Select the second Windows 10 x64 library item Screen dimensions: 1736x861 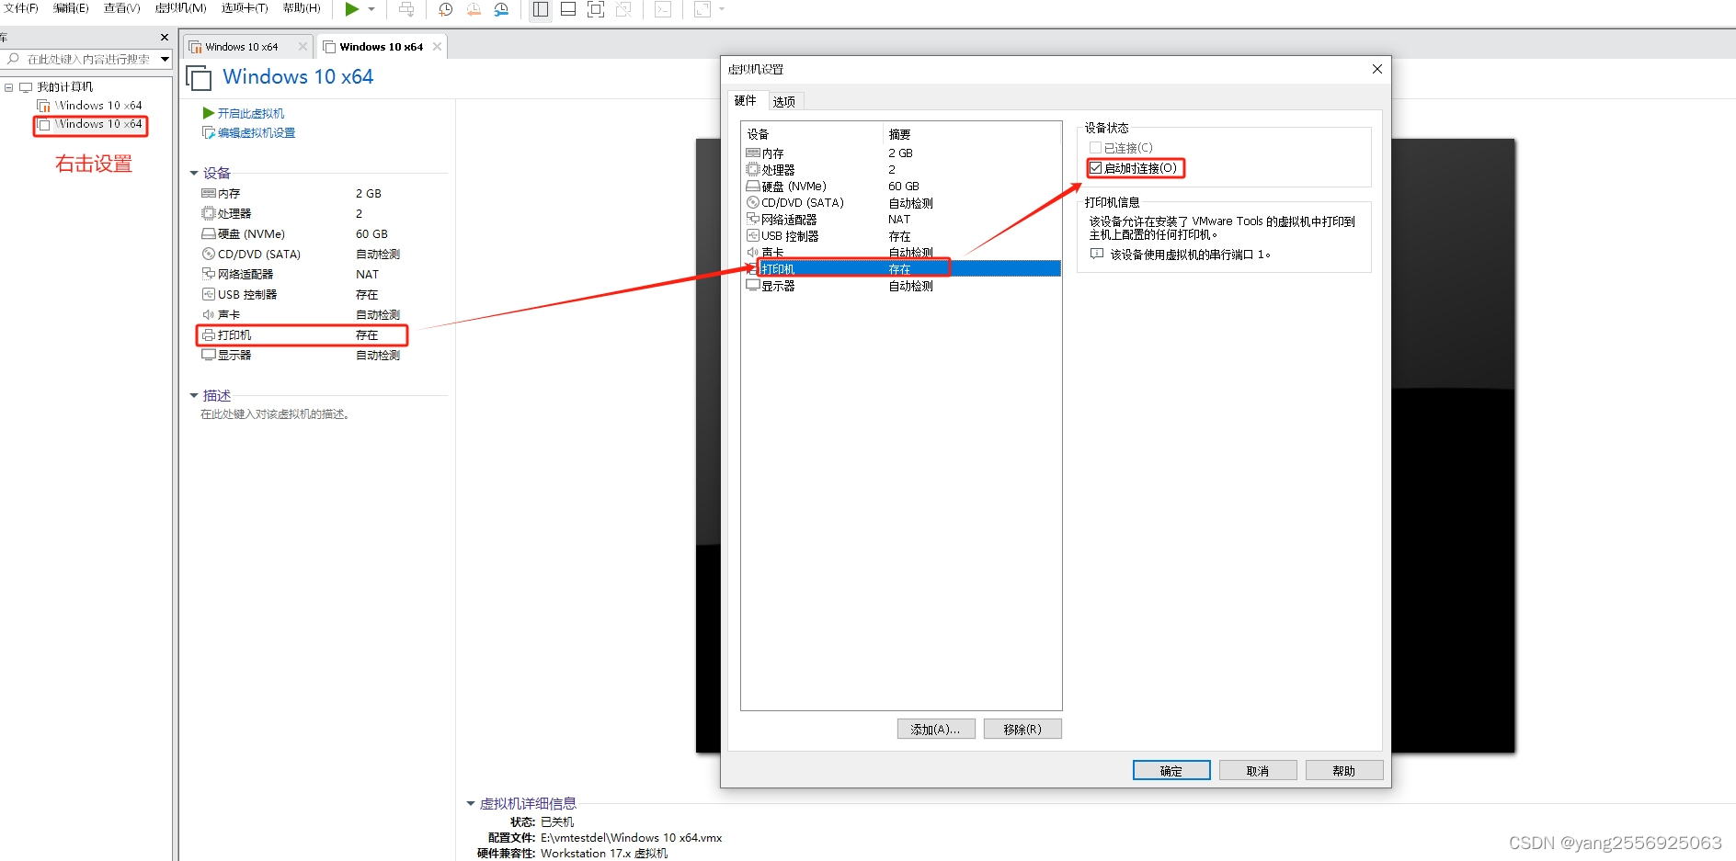pyautogui.click(x=90, y=124)
